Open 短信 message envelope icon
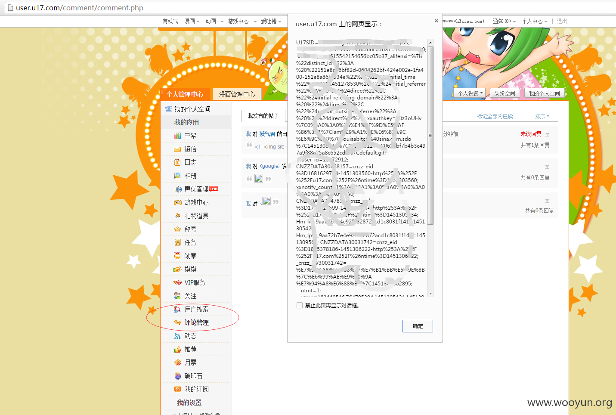The width and height of the screenshot is (616, 415). tap(177, 149)
